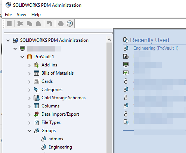Click the Add-ins gear icon

(37, 65)
